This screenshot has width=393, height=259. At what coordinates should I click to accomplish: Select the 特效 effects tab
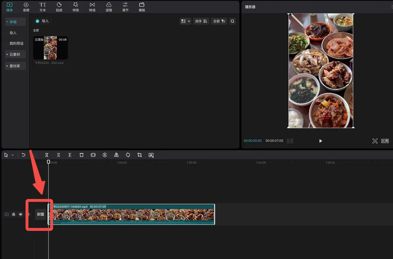[76, 7]
